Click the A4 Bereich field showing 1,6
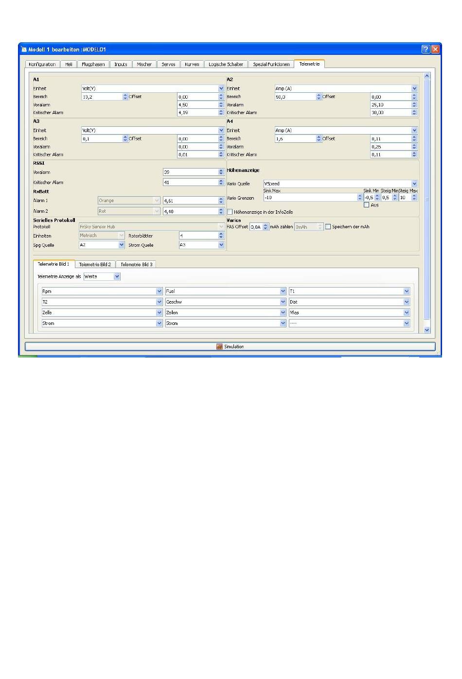This screenshot has width=462, height=679. click(x=298, y=138)
